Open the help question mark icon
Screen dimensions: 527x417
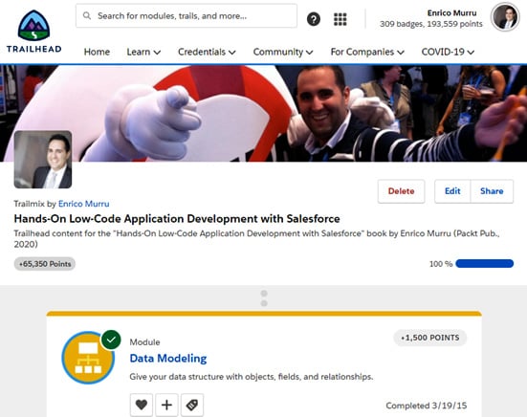(x=314, y=19)
